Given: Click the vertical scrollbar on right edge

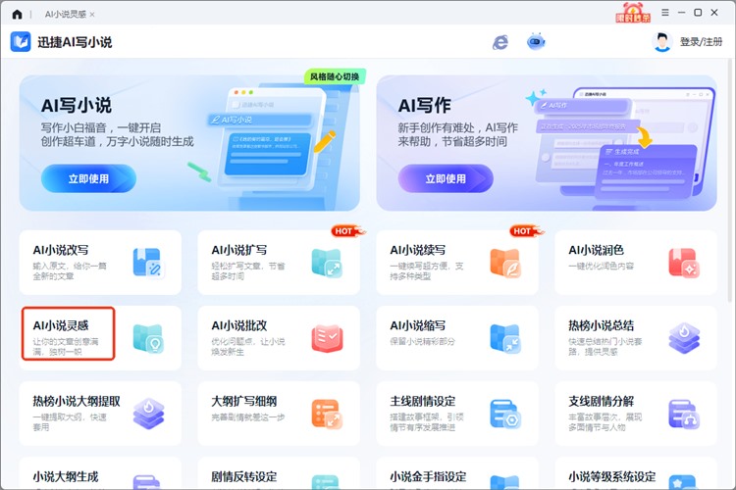Looking at the screenshot, I should (x=729, y=180).
